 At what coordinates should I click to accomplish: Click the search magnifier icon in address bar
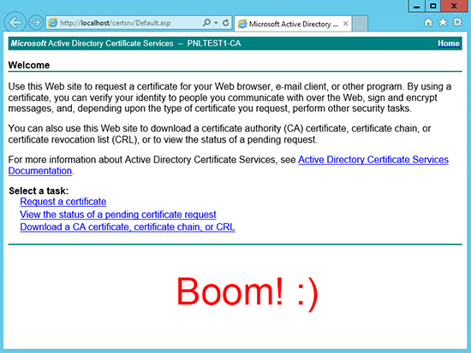point(206,23)
